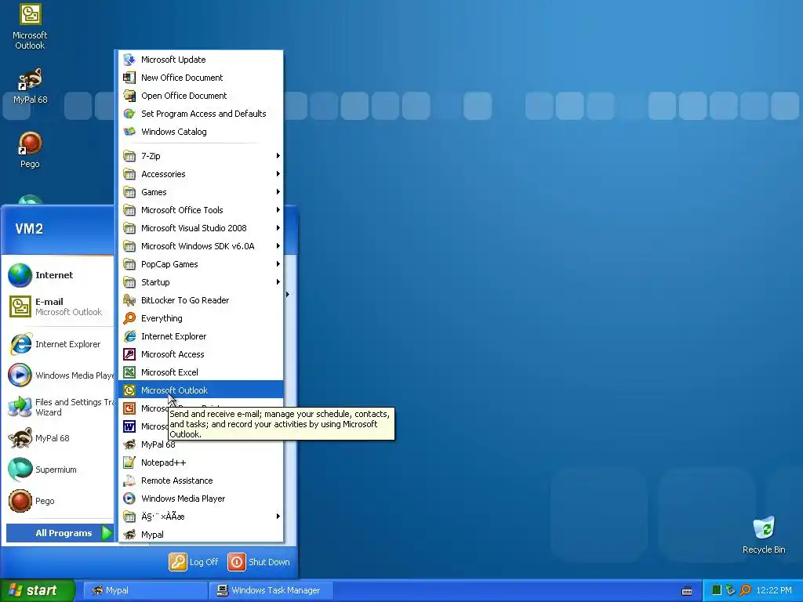Open MyPal 68 desktop shortcut icon
Viewport: 803px width, 602px height.
30,78
